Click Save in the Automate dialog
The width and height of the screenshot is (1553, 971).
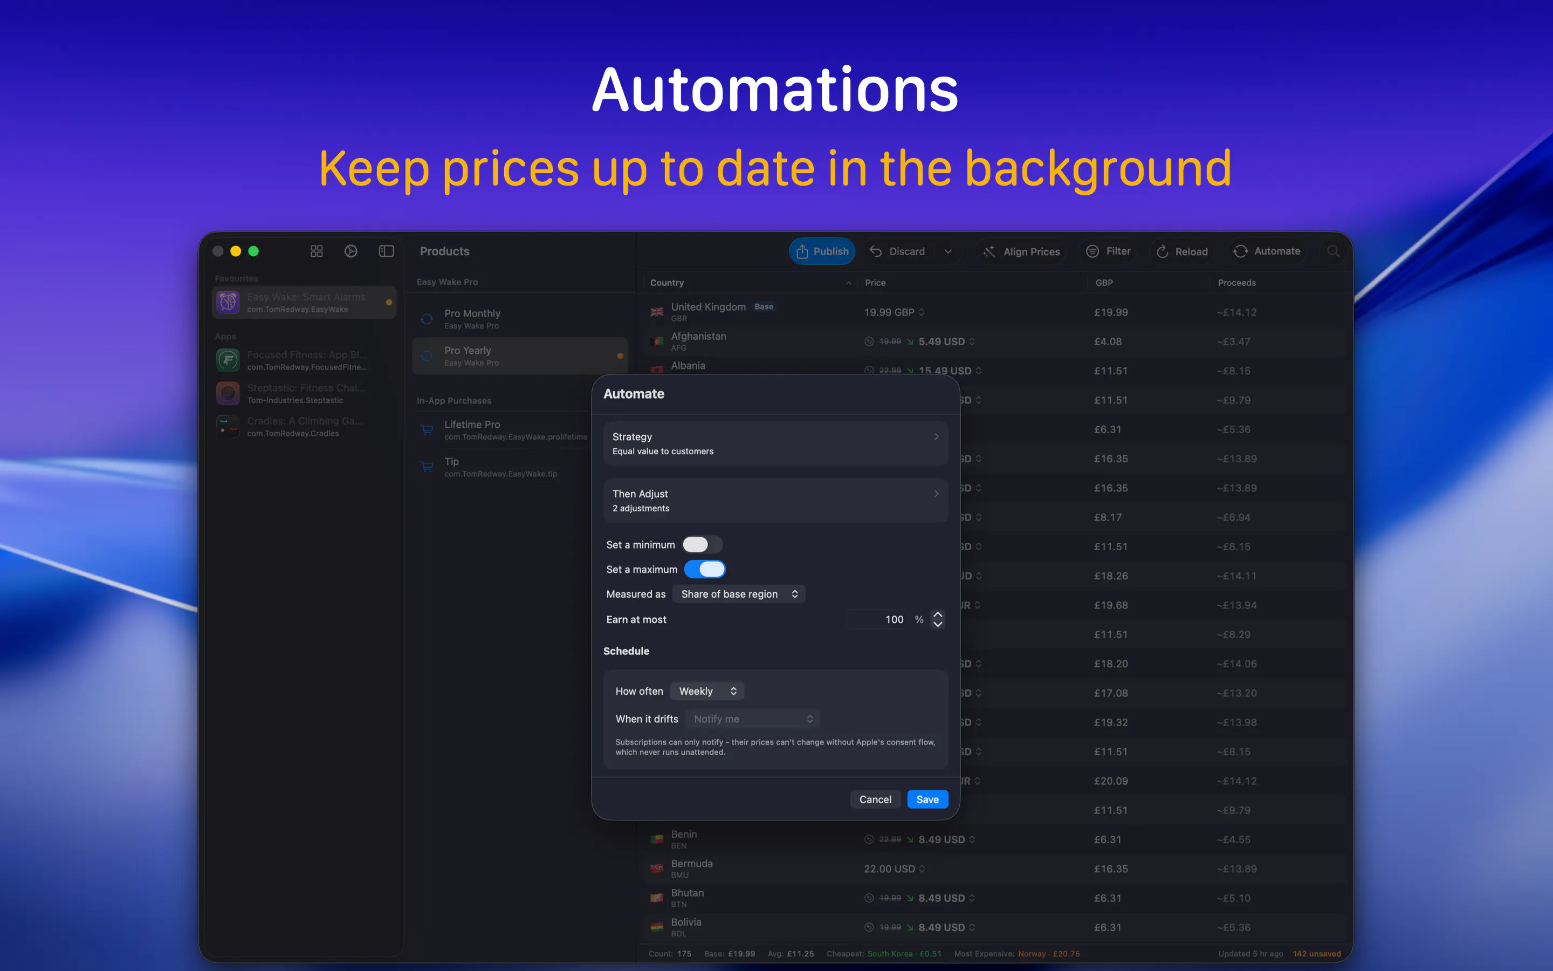pos(927,799)
